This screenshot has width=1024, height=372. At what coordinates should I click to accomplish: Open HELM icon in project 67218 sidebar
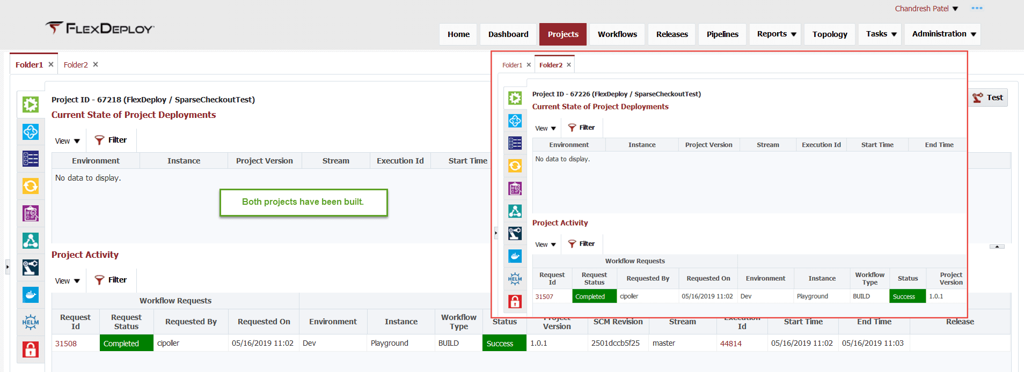click(31, 322)
